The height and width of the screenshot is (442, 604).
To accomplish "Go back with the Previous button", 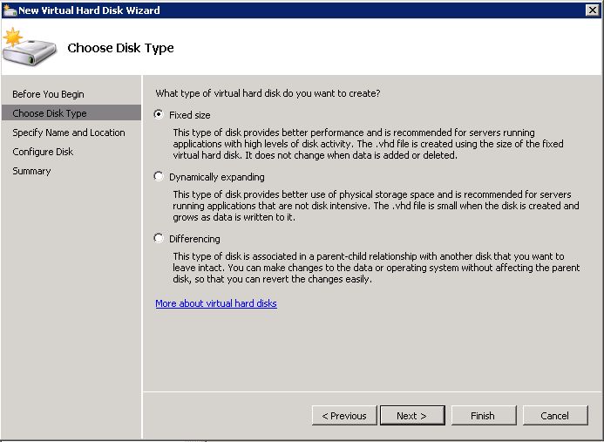I will (344, 416).
